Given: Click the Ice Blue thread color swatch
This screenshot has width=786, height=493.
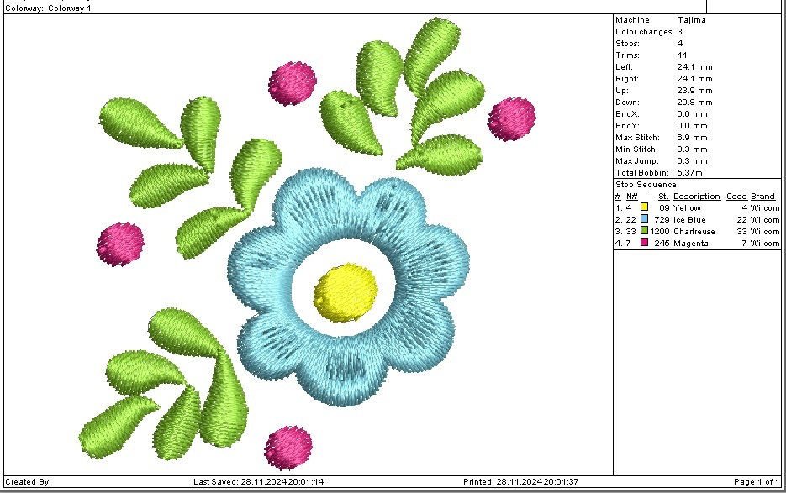Looking at the screenshot, I should click(644, 219).
